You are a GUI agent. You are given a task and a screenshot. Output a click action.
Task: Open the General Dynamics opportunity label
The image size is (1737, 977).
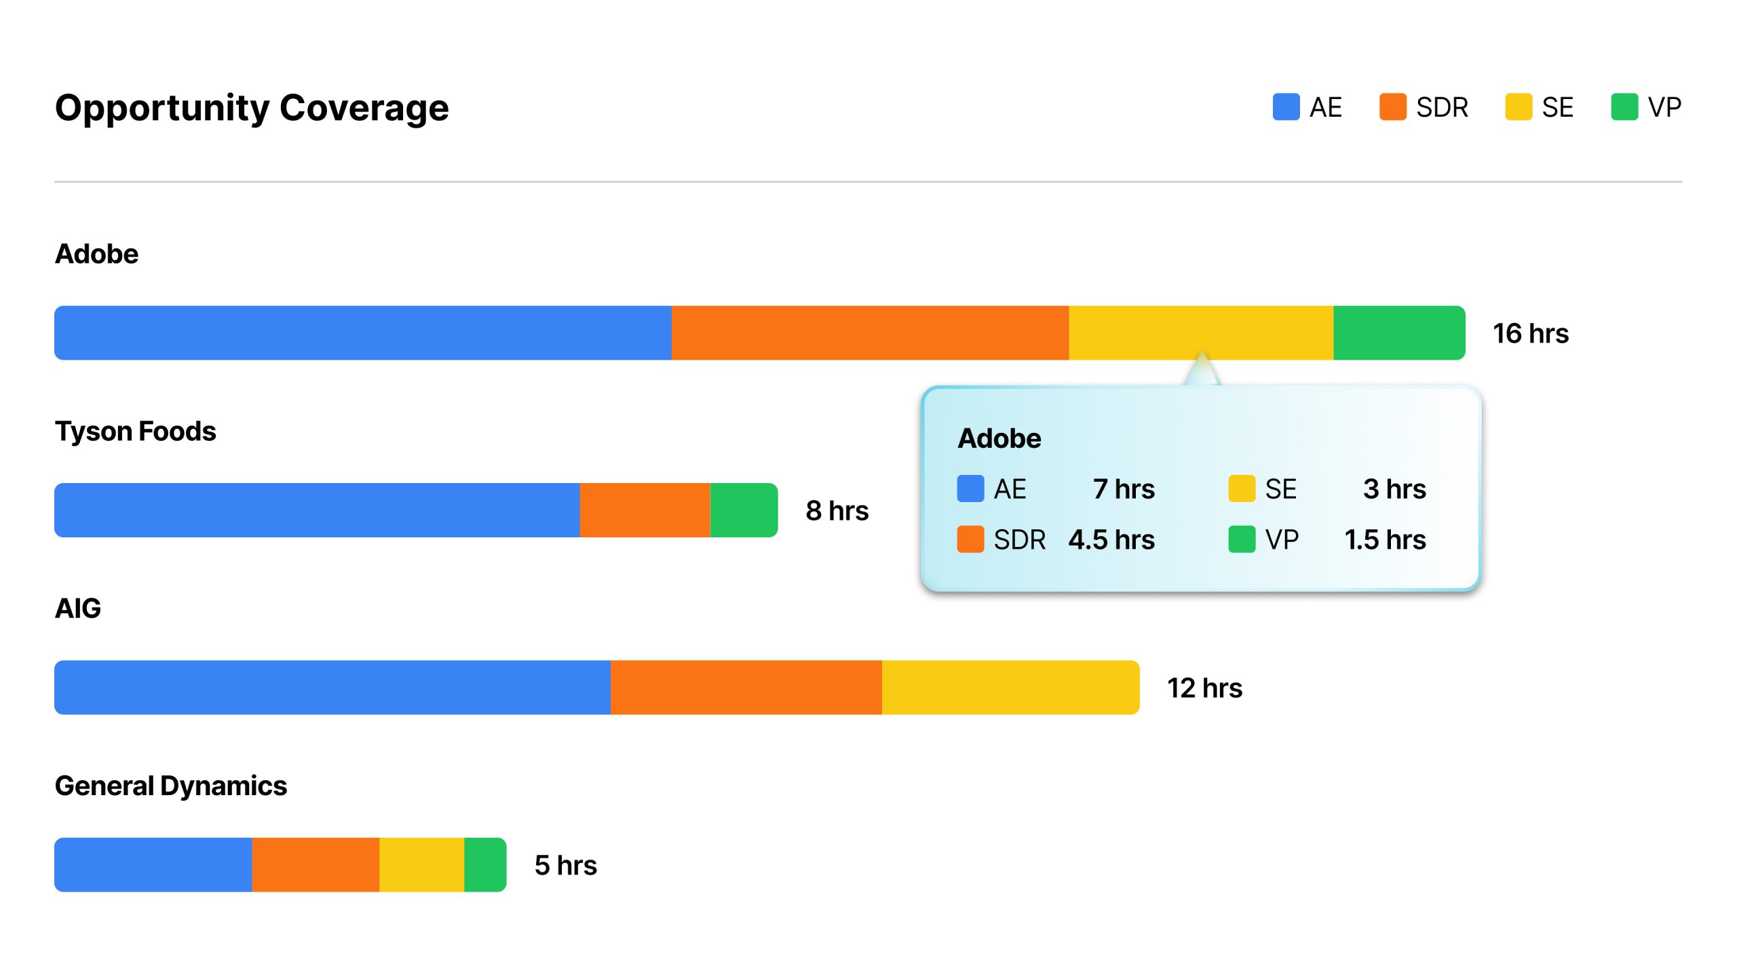point(171,786)
